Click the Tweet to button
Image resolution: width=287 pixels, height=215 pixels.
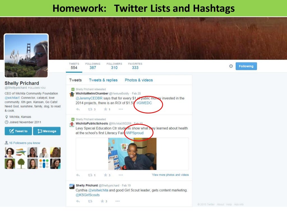(x=18, y=131)
